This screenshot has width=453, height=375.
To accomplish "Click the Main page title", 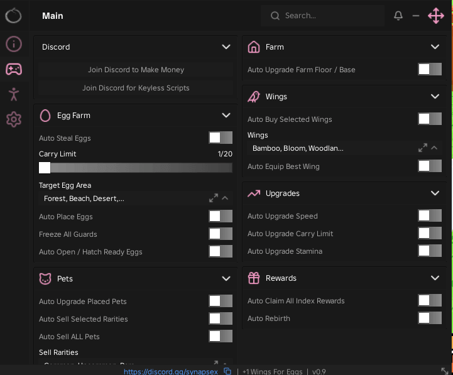I will pyautogui.click(x=53, y=16).
